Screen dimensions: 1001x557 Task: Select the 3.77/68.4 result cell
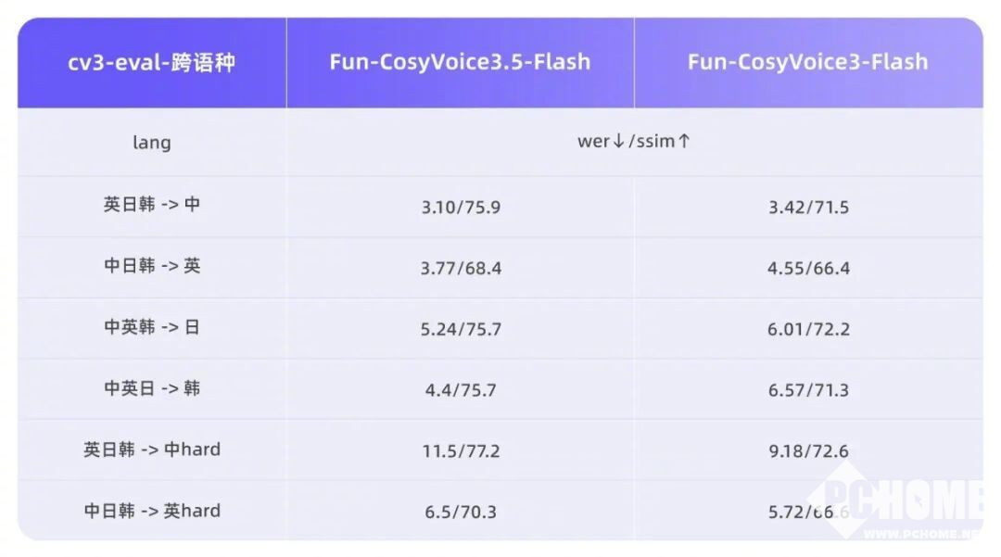coord(461,268)
